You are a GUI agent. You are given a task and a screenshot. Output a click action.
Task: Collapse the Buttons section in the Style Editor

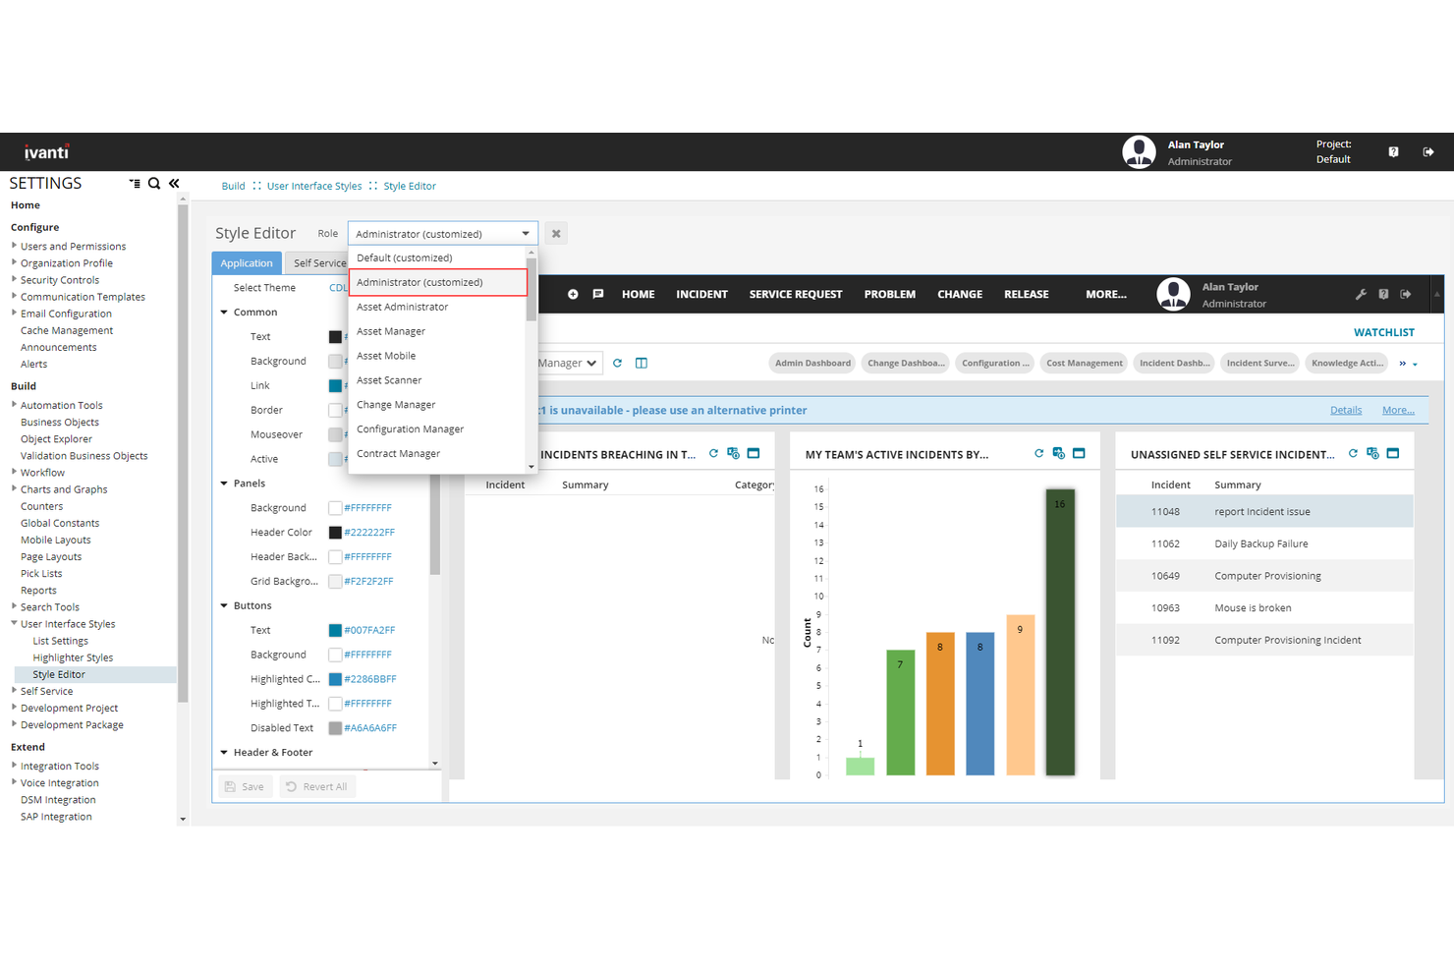(224, 604)
